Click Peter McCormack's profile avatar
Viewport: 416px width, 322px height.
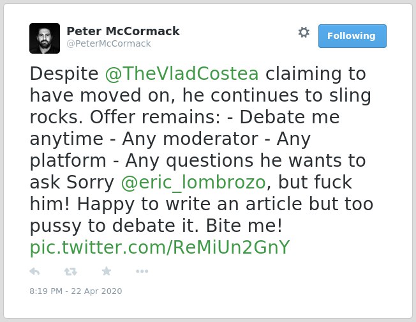45,38
